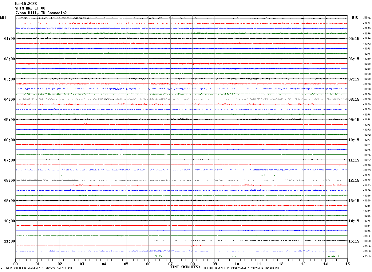The height and width of the screenshot is (272, 372).
Task: Click the 01:00 EDT time label
Action: (10, 39)
